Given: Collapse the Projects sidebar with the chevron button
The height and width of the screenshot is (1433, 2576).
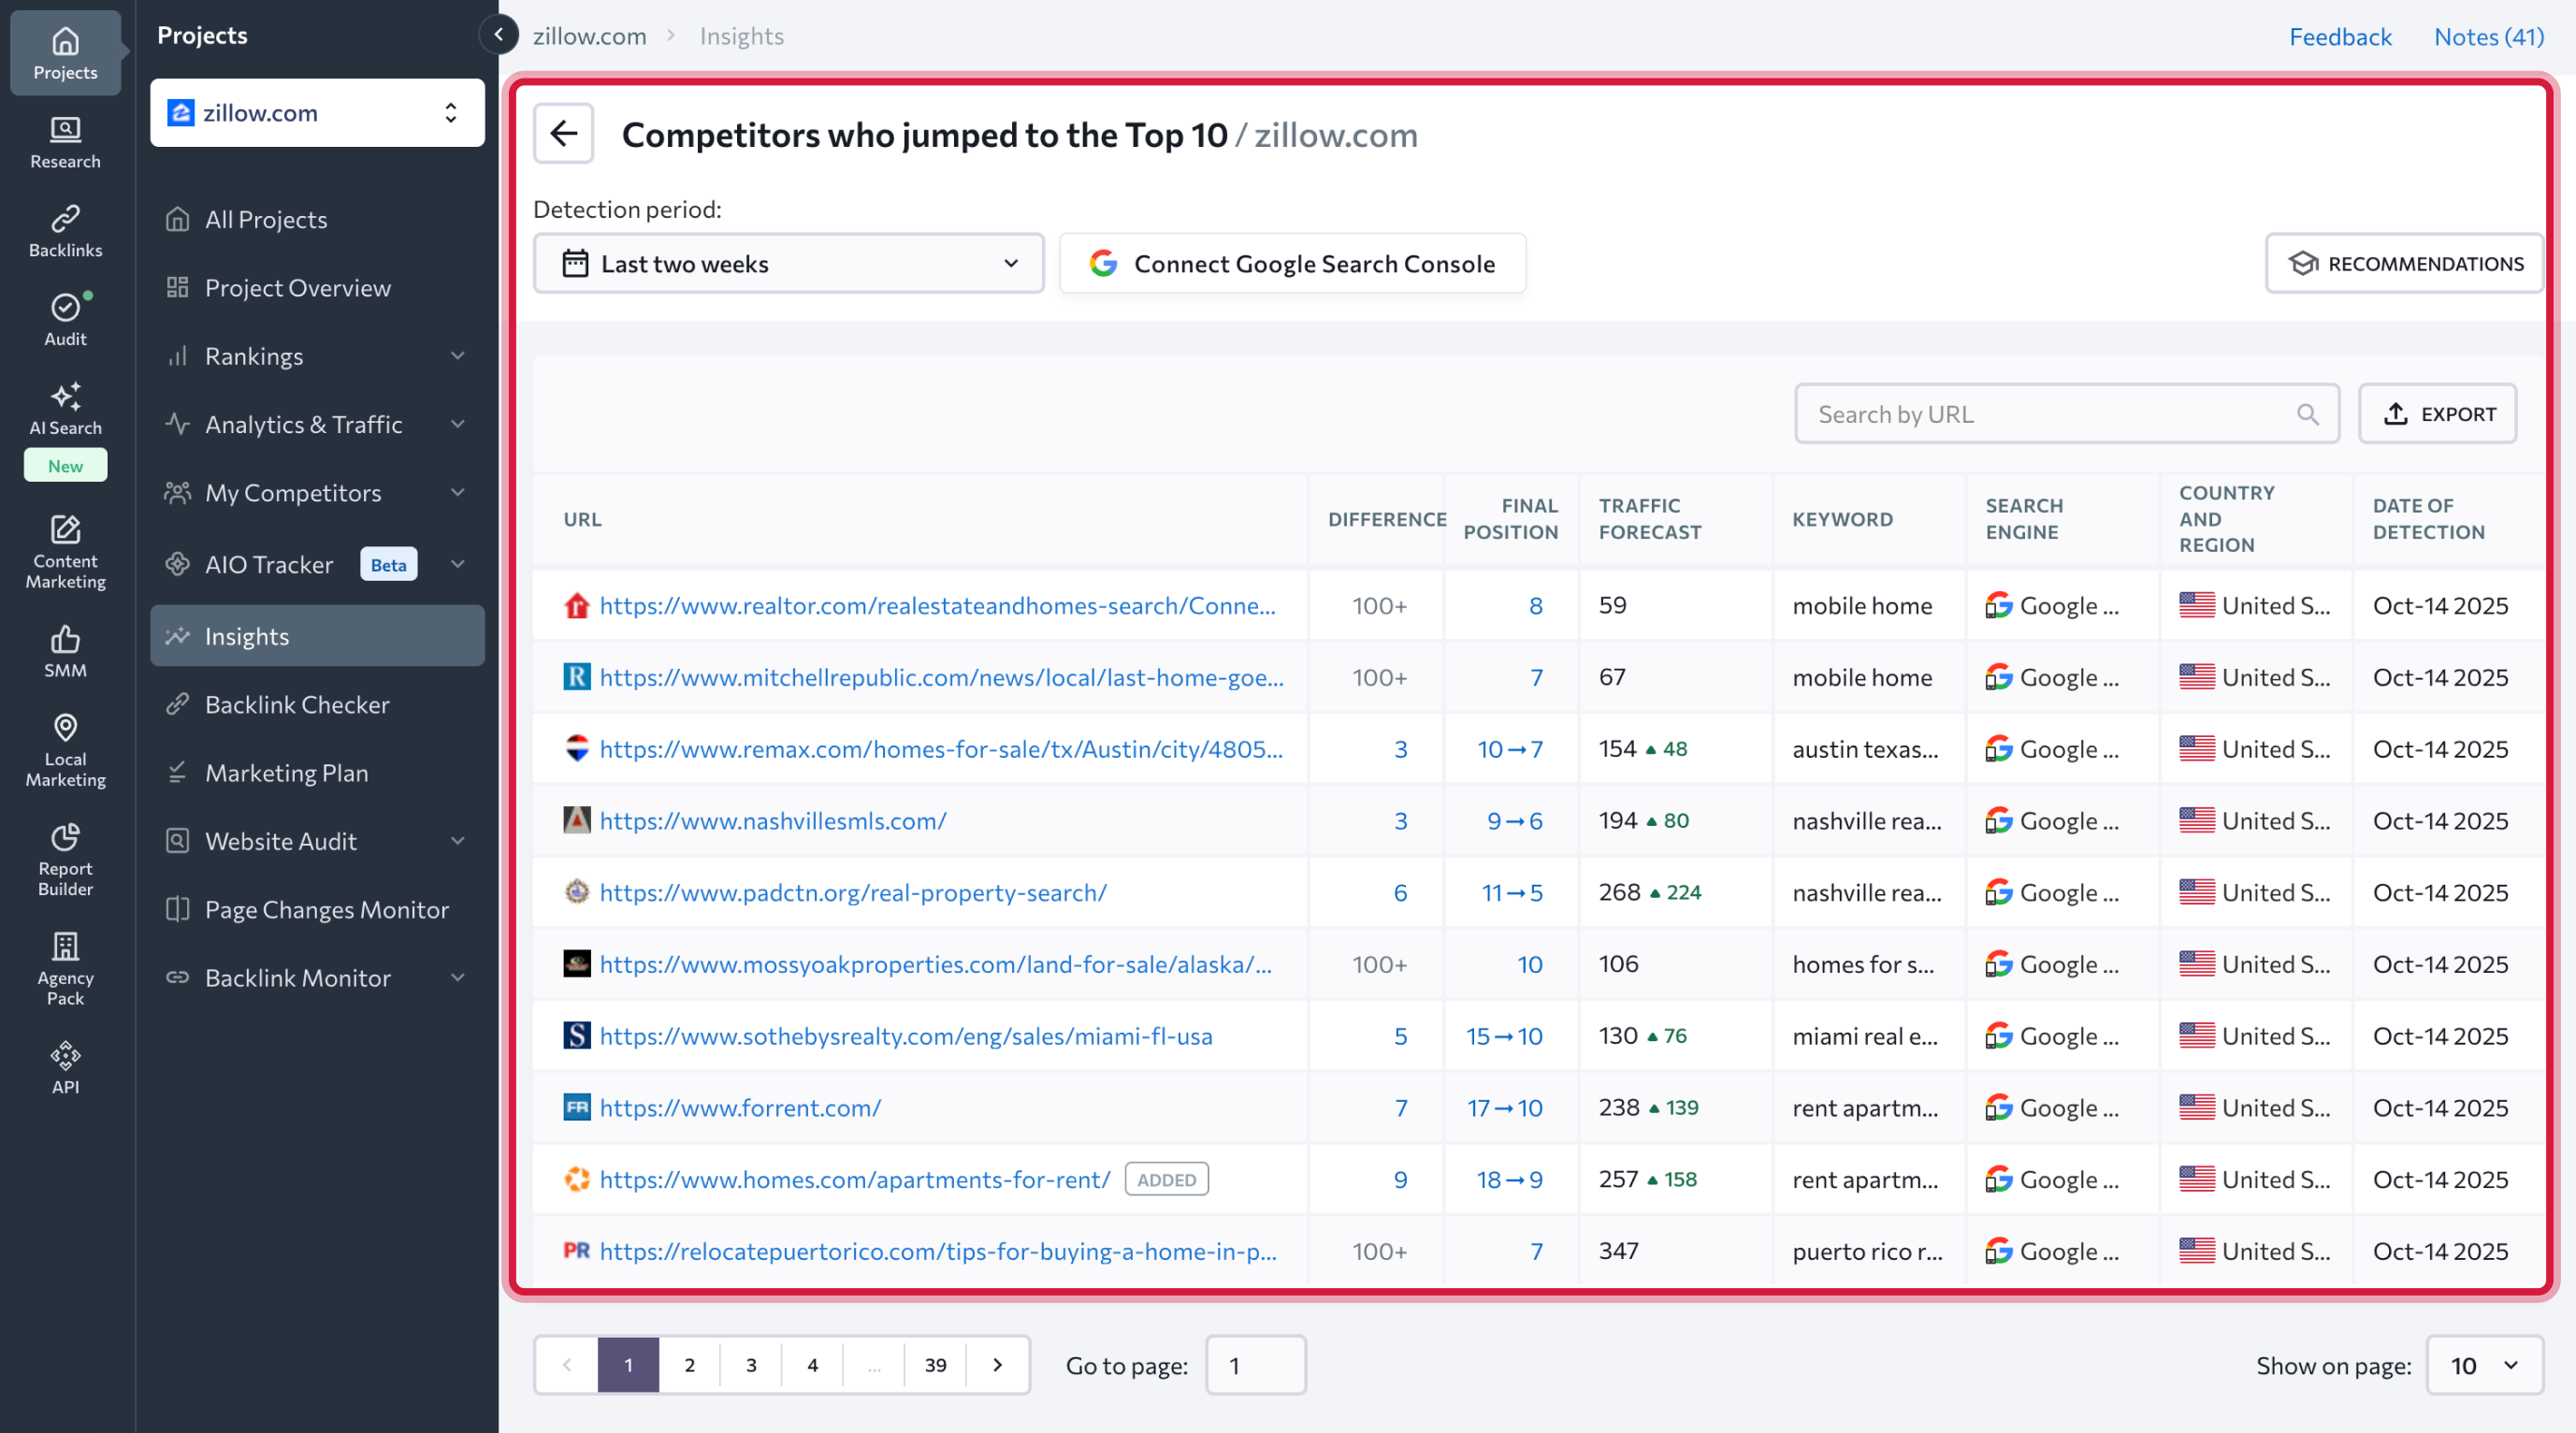Looking at the screenshot, I should [x=498, y=34].
